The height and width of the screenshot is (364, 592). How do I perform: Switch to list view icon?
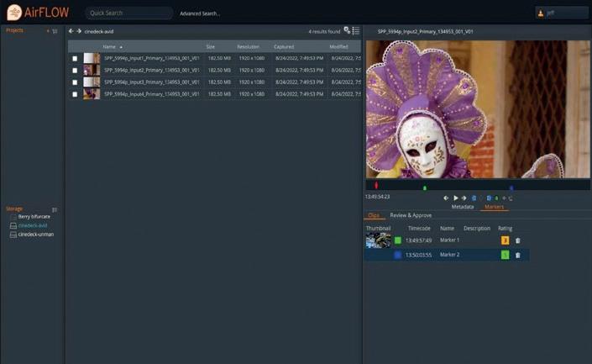356,30
